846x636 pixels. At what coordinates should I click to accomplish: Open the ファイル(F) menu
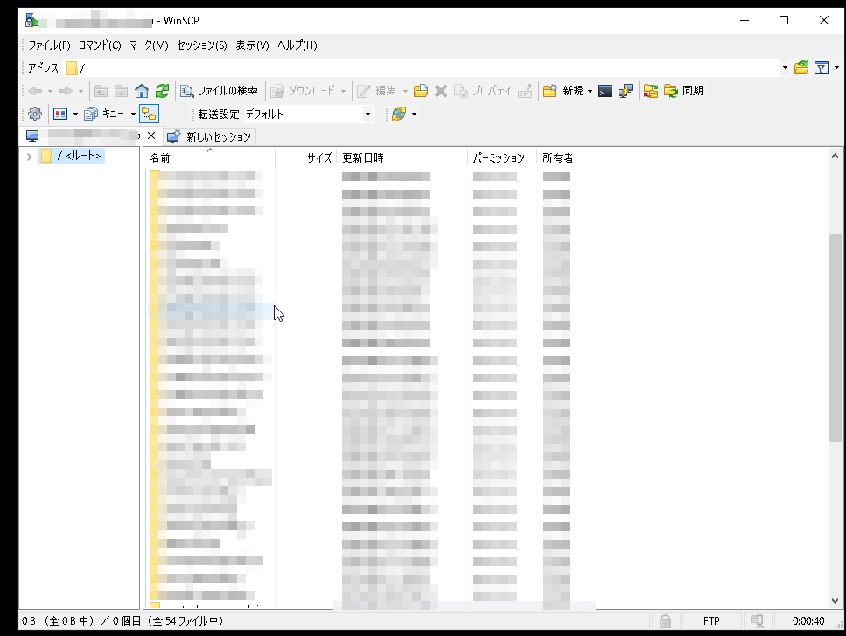[49, 45]
